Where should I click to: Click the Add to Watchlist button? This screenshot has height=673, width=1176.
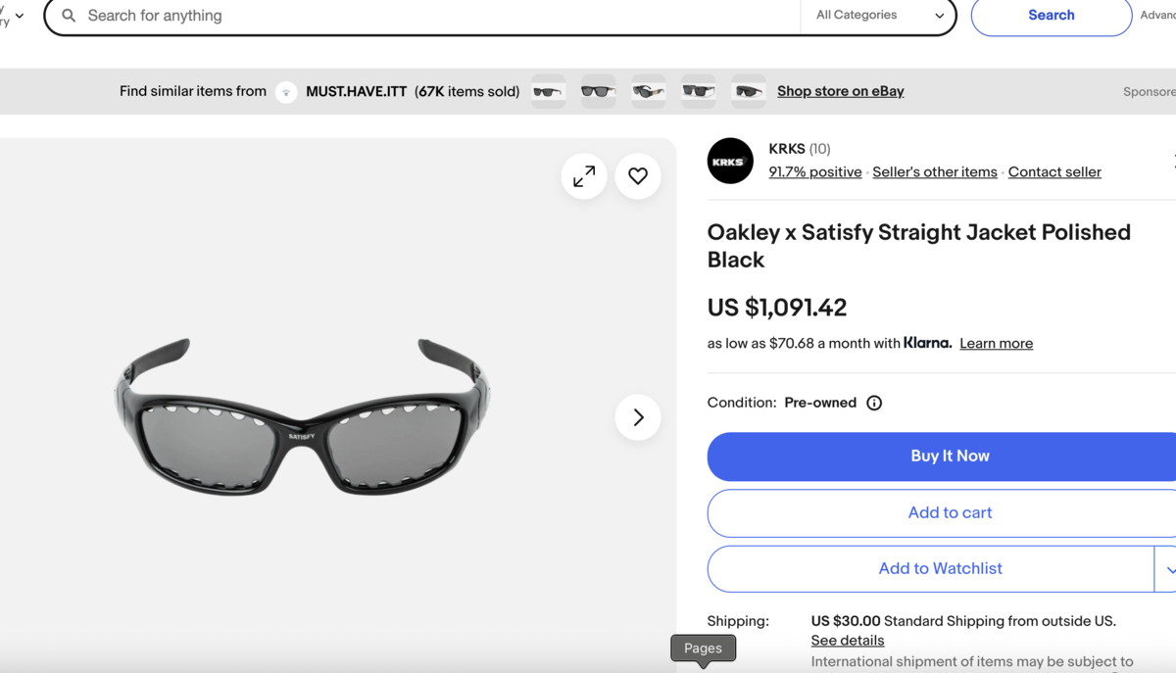pos(939,568)
